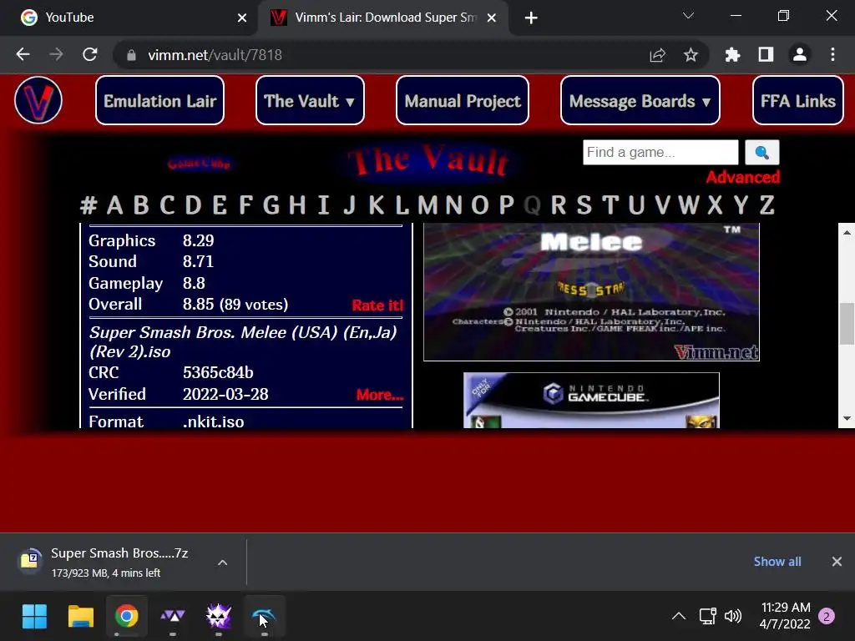Screen dimensions: 855x641
Task: Click Show all downloads
Action: [x=777, y=562]
